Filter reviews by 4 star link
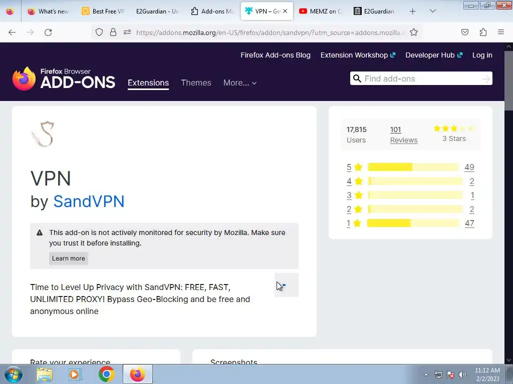Viewport: 513px width, 384px height. (x=354, y=181)
